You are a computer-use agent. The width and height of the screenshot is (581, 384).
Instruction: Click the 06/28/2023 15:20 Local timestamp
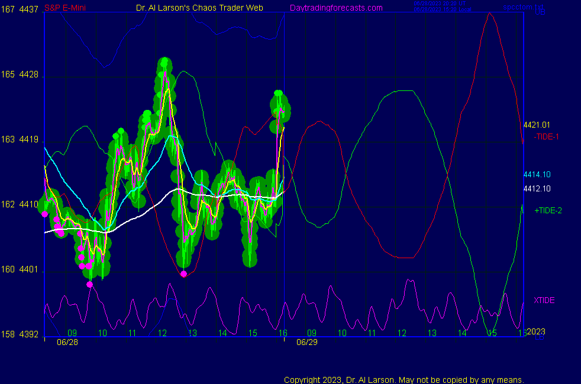[x=443, y=9]
